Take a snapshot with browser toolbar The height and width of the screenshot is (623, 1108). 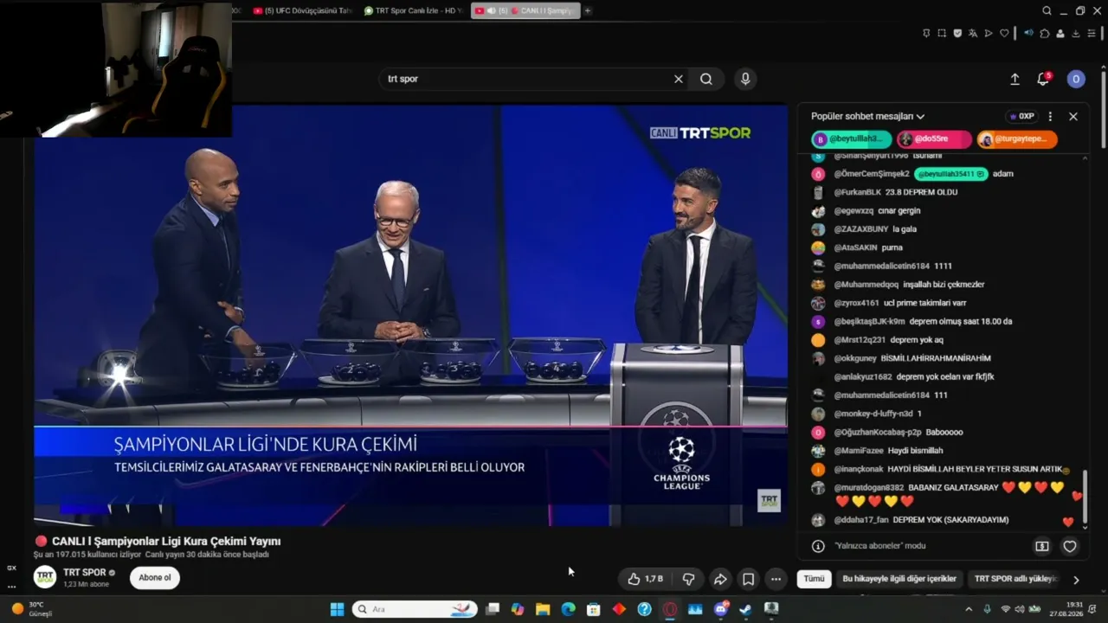[x=942, y=33]
